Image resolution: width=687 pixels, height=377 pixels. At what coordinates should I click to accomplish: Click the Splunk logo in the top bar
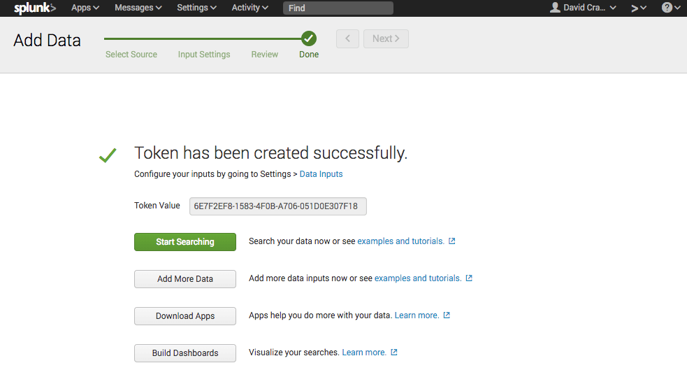tap(34, 8)
